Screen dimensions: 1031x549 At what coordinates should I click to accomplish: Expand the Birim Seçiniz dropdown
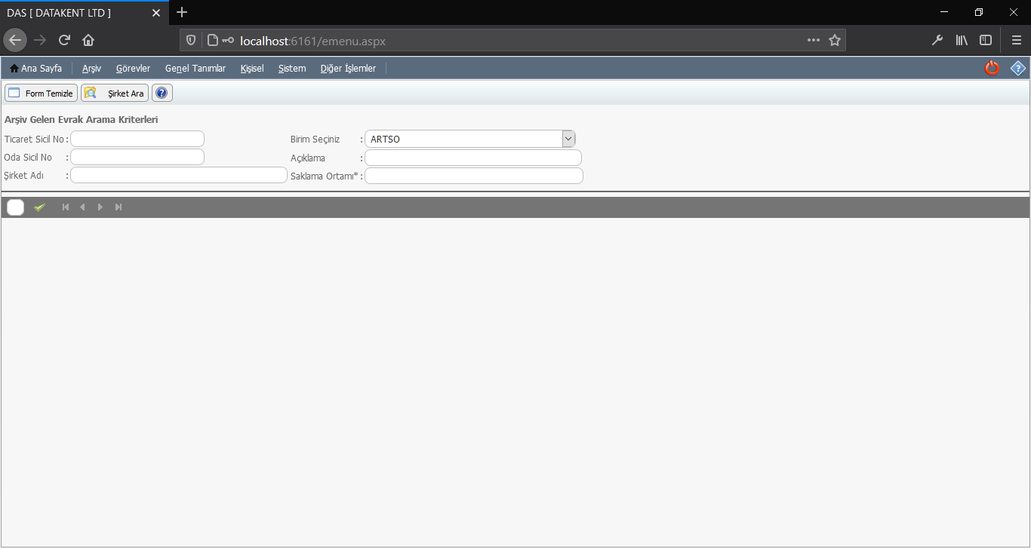pyautogui.click(x=568, y=139)
